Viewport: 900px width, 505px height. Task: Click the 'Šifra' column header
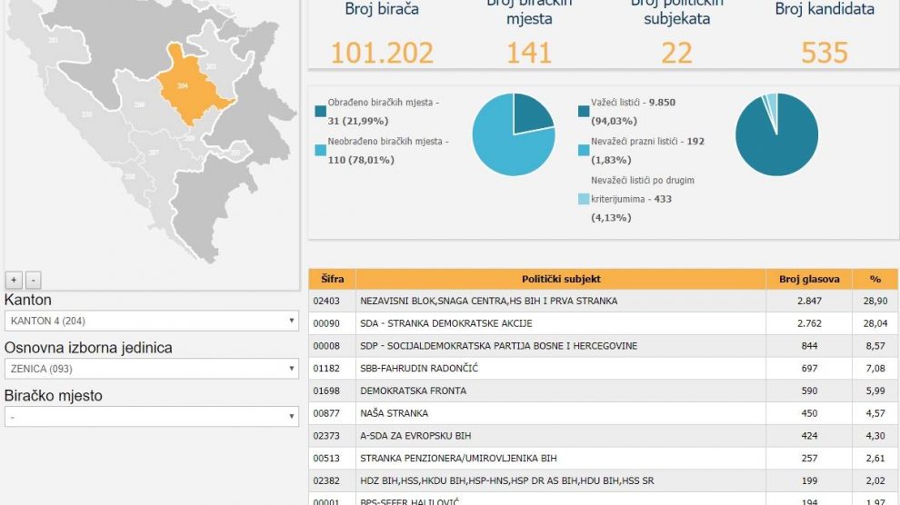[x=332, y=280]
